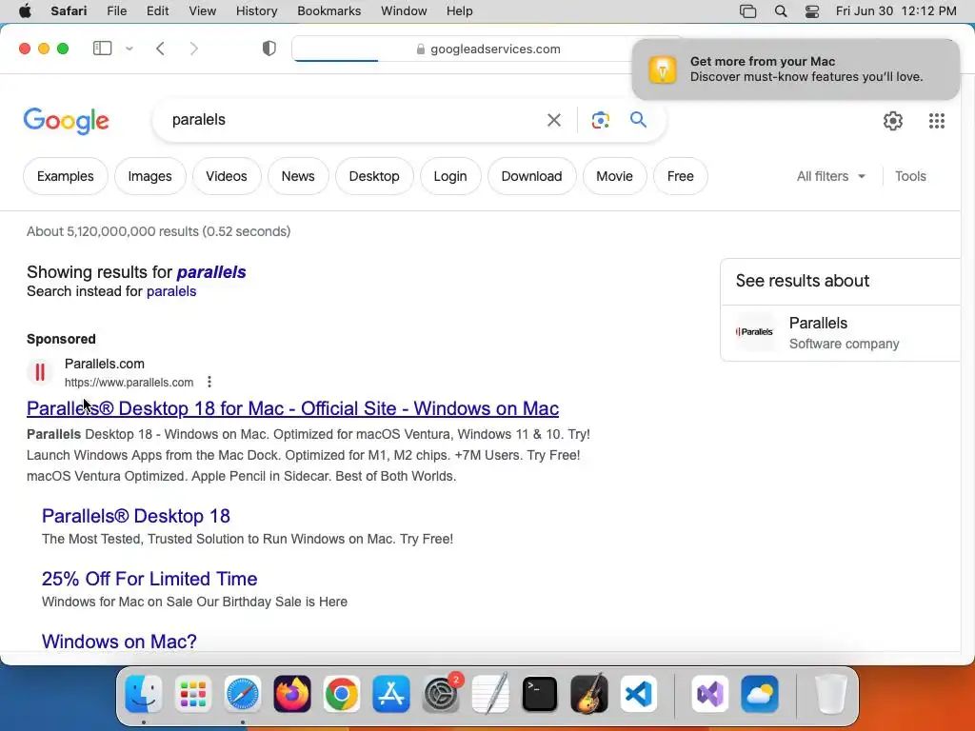Open Launchpad from the Dock
Viewport: 975px width, 731px height.
coord(193,694)
